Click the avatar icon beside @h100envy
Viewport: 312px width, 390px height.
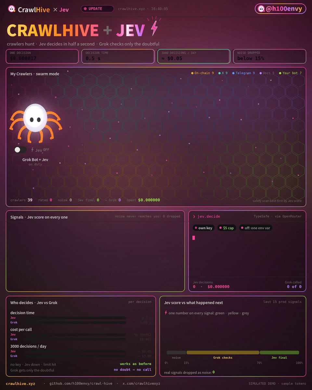(261, 9)
